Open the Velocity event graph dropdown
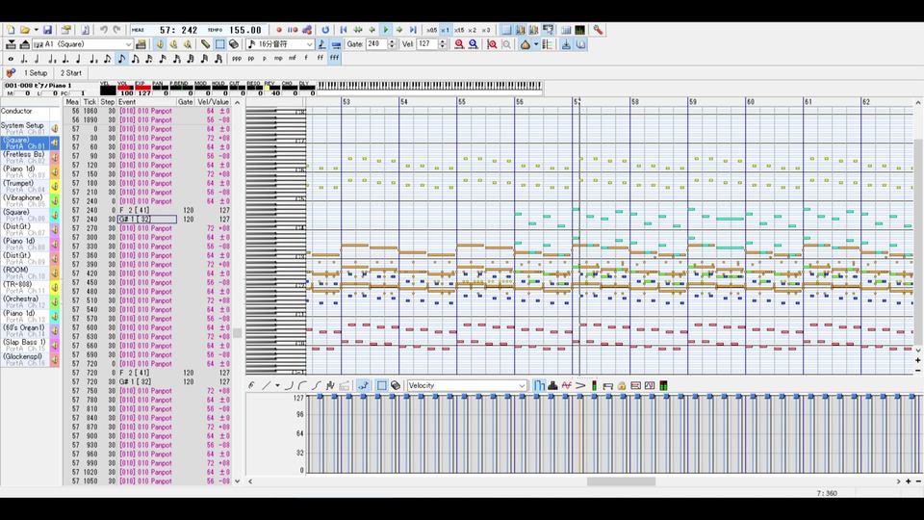The image size is (924, 520). 522,385
